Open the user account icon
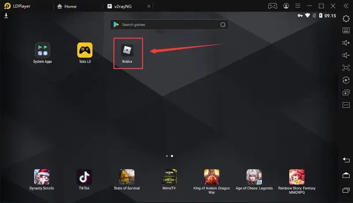353x203 pixels. click(x=286, y=6)
